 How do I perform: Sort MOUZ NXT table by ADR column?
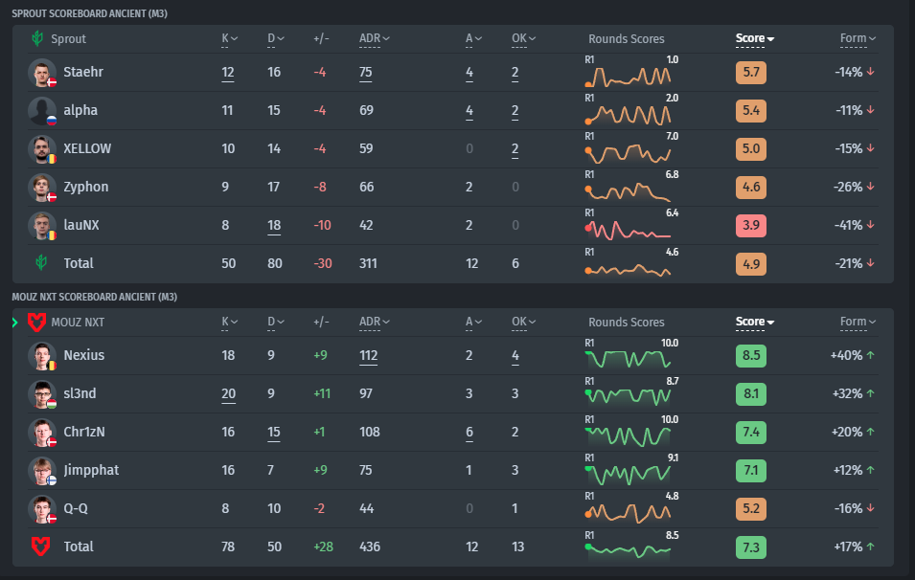pos(374,323)
